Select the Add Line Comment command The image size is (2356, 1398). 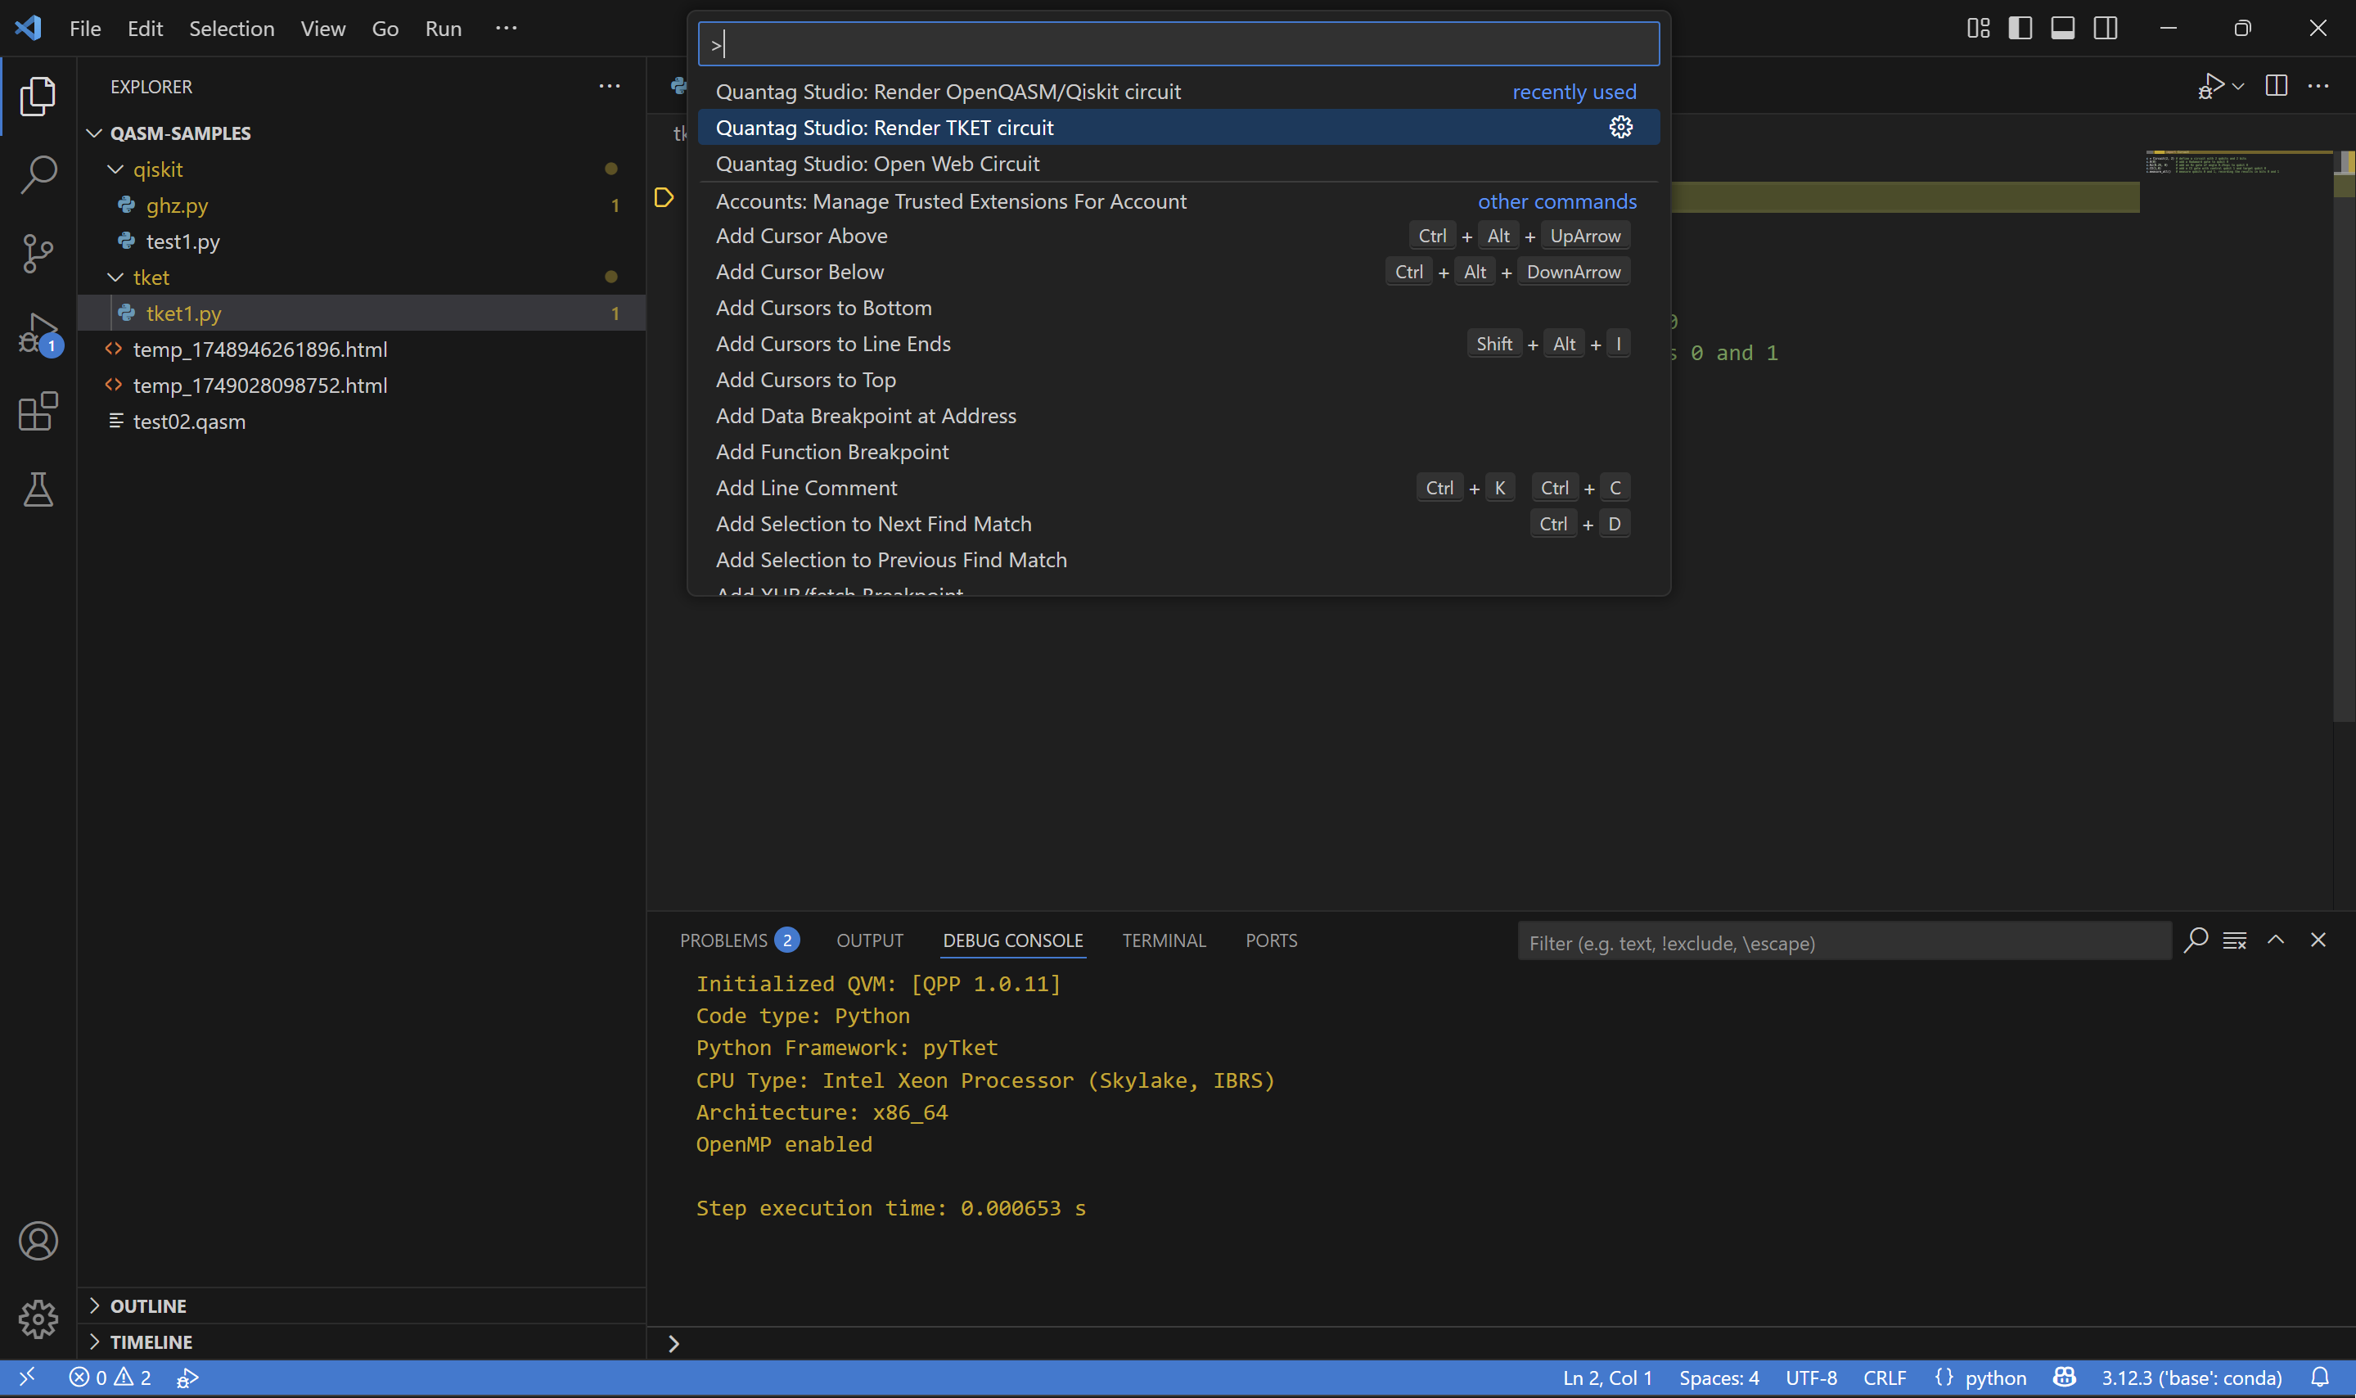point(806,488)
